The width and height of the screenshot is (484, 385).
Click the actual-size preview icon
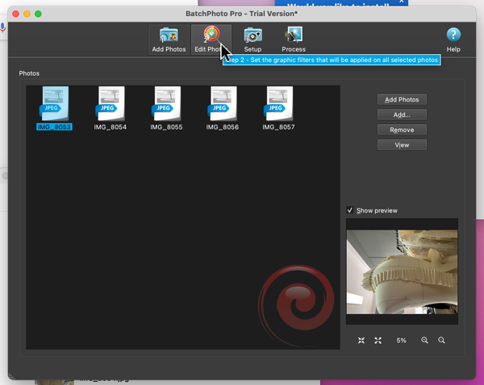tap(378, 341)
